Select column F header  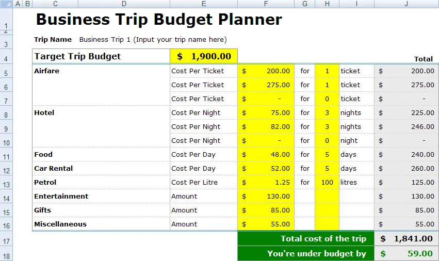coord(266,4)
